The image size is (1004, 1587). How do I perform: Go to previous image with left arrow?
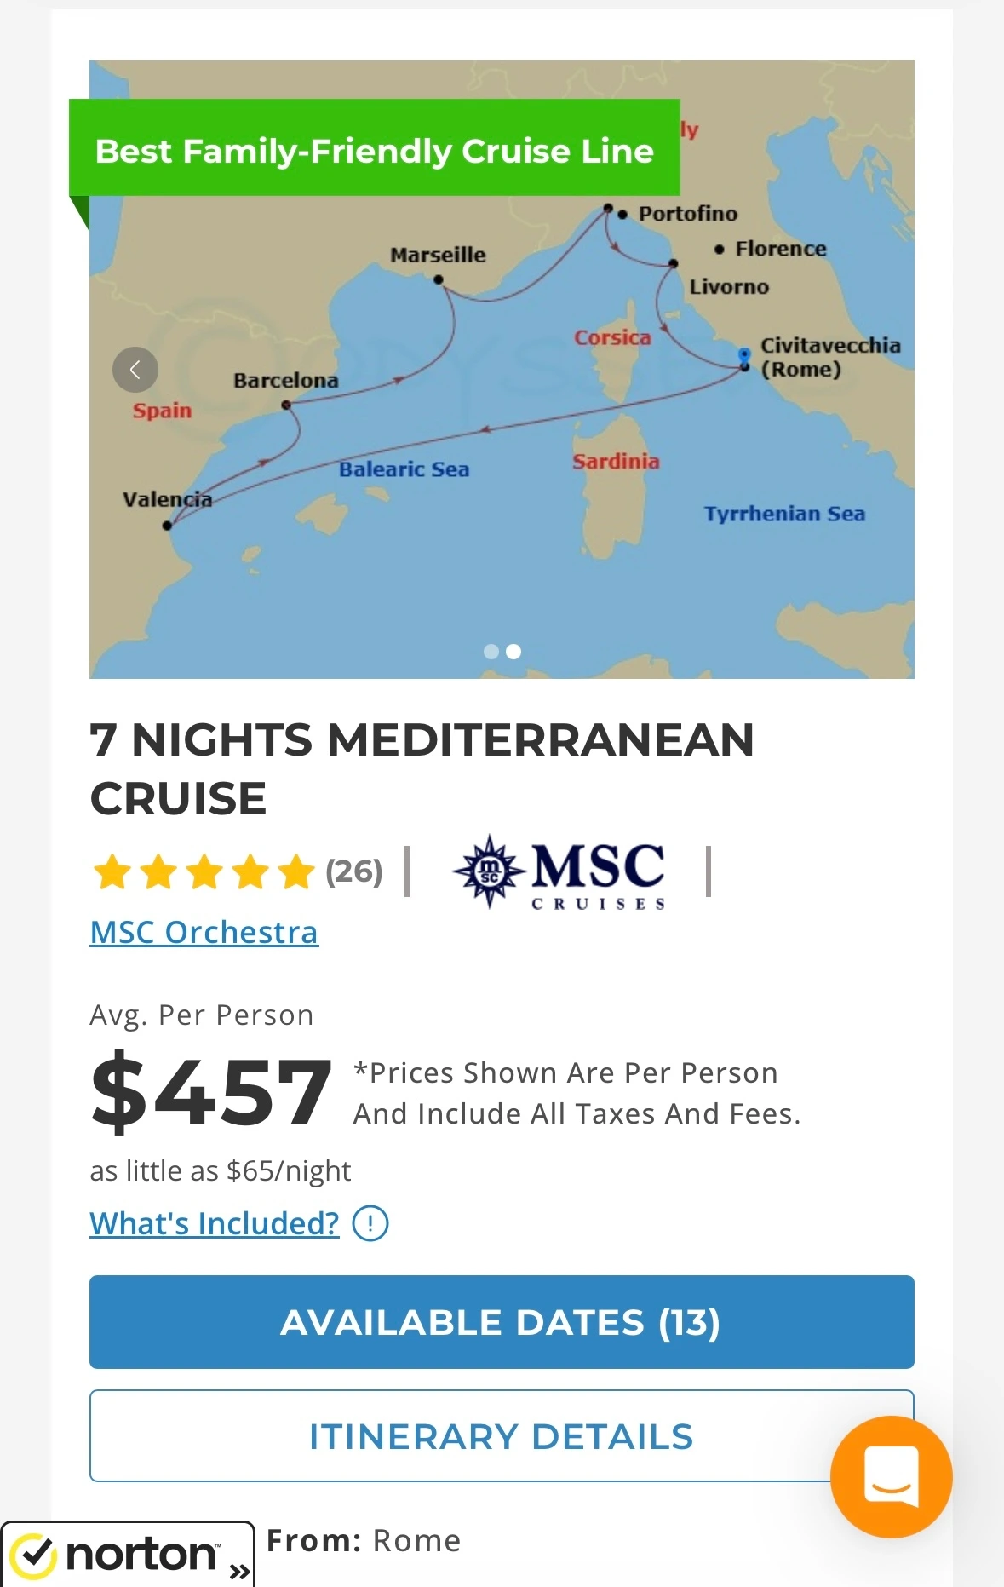click(x=135, y=370)
